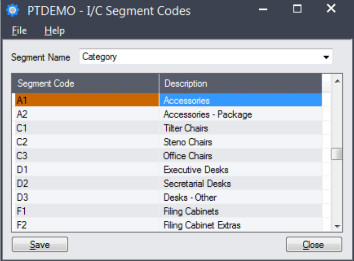Select segment code D2
The image size is (354, 261).
click(x=87, y=183)
